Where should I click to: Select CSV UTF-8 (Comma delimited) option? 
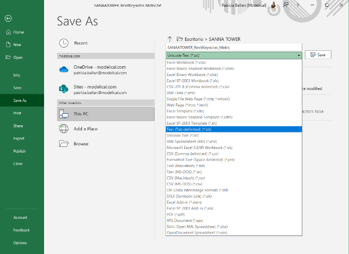pos(234,87)
